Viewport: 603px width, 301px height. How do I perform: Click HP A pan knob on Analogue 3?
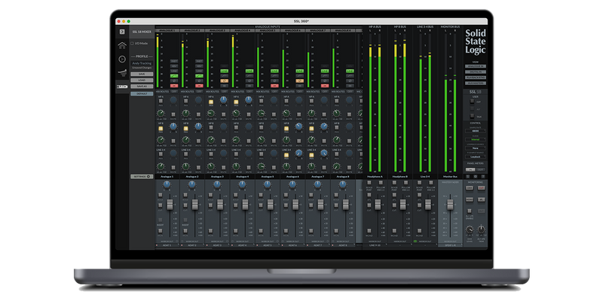pos(223,100)
